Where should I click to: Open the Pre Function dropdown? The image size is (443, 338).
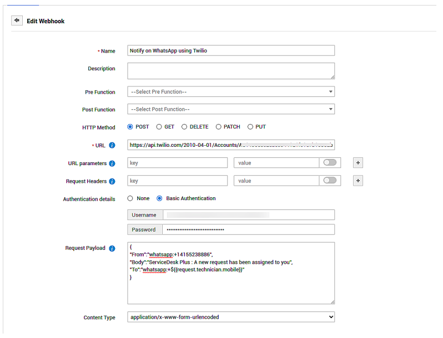coord(230,92)
